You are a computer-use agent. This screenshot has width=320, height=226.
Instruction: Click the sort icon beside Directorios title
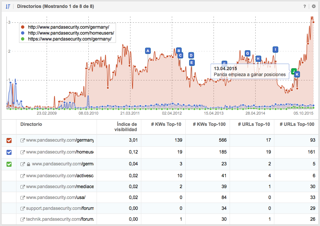(8, 7)
